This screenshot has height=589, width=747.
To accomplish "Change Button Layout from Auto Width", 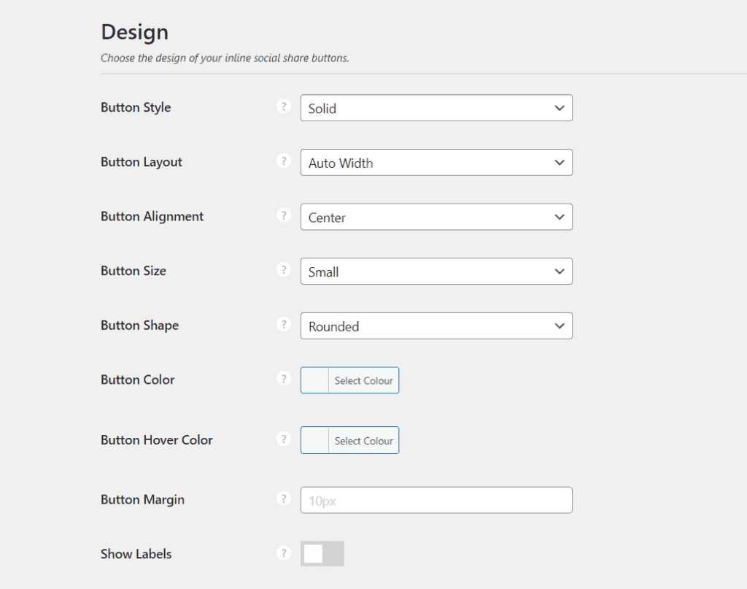I will pyautogui.click(x=436, y=162).
